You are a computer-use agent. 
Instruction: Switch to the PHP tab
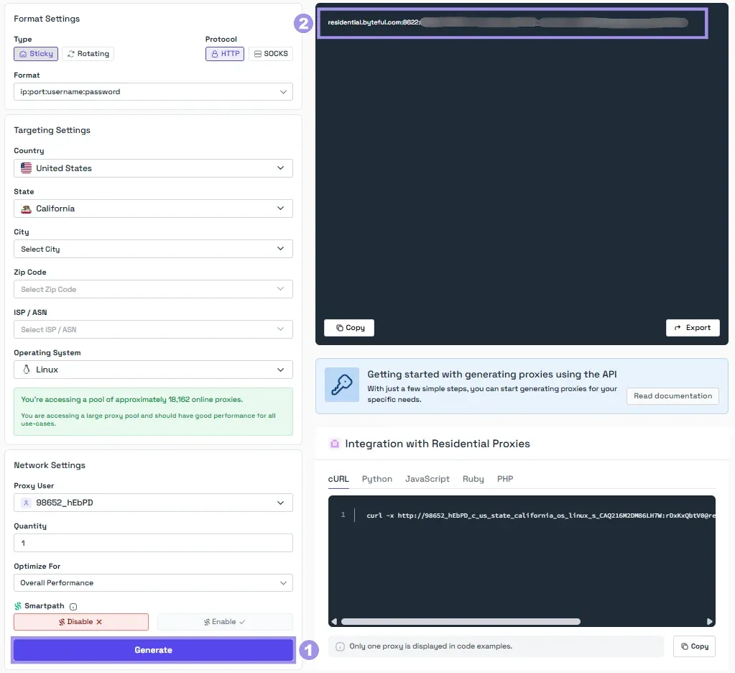505,479
